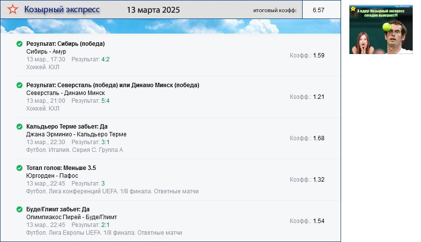Click the 5:4 result score
Image resolution: width=421 pixels, height=242 pixels.
[105, 101]
